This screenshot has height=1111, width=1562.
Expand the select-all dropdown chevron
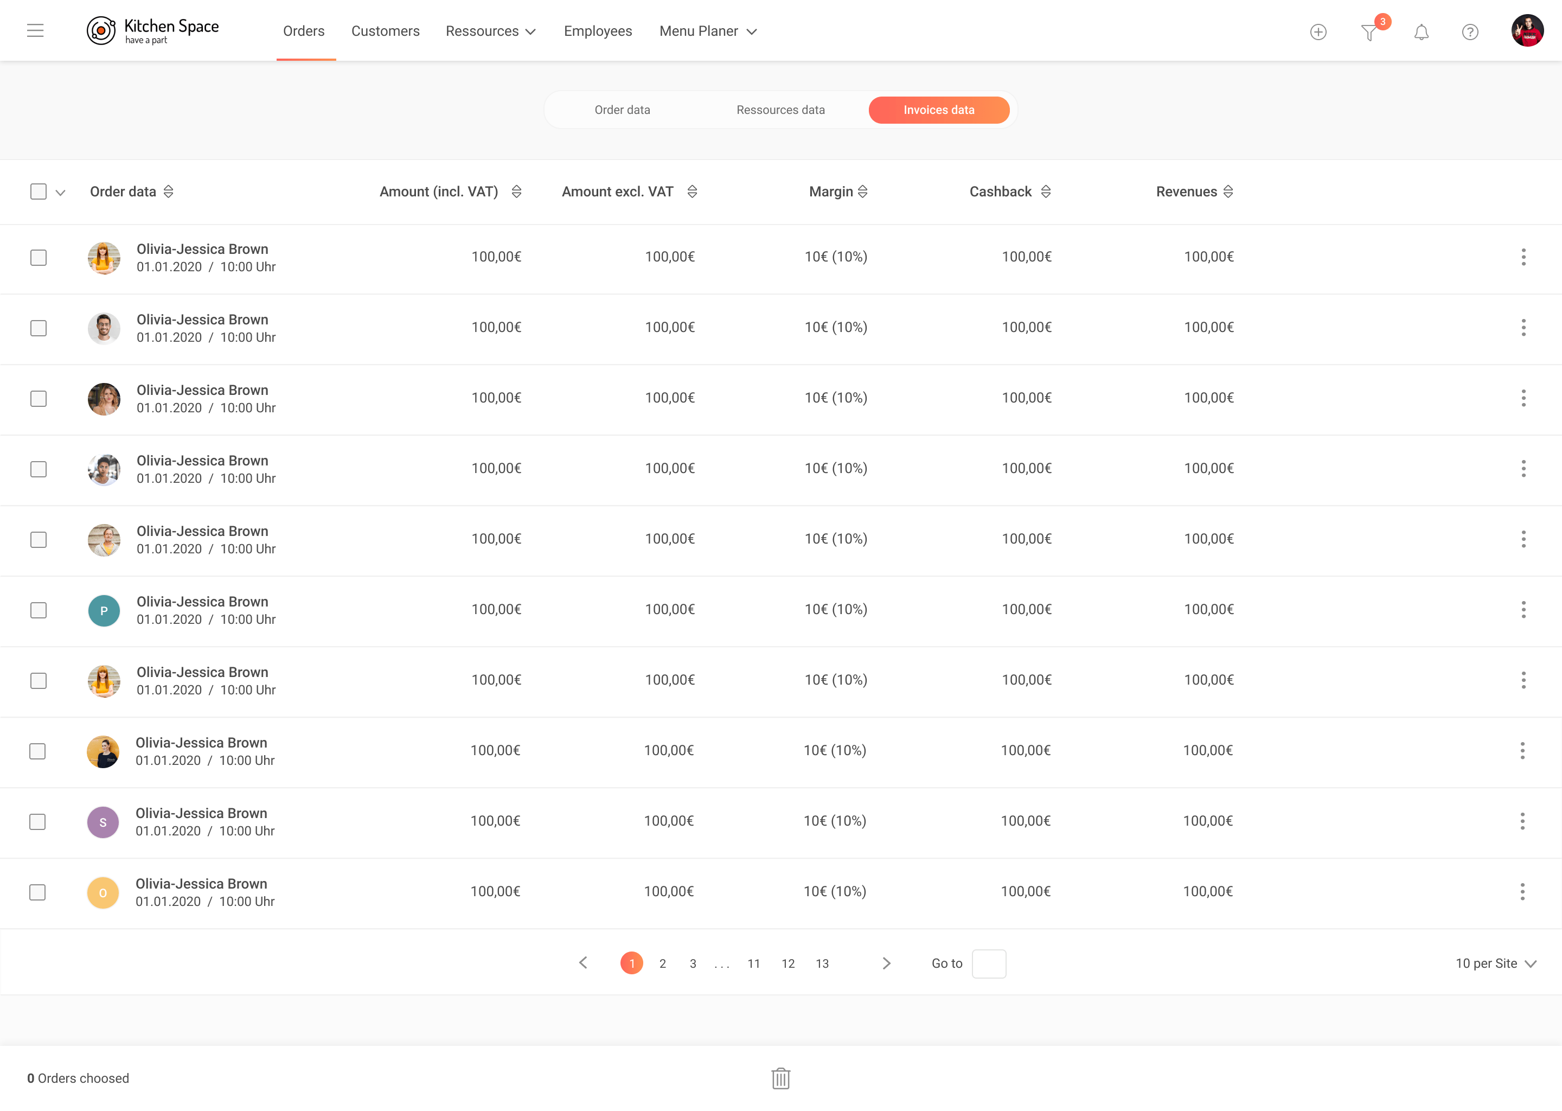tap(60, 193)
